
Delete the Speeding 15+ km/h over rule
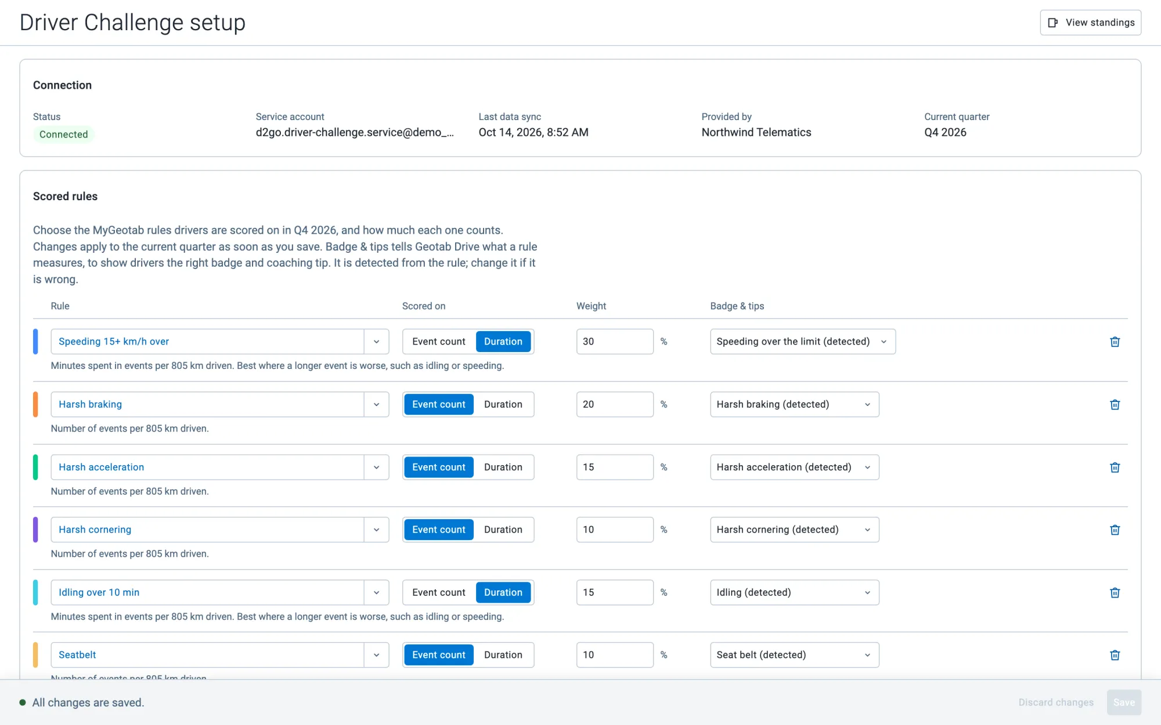pos(1115,342)
